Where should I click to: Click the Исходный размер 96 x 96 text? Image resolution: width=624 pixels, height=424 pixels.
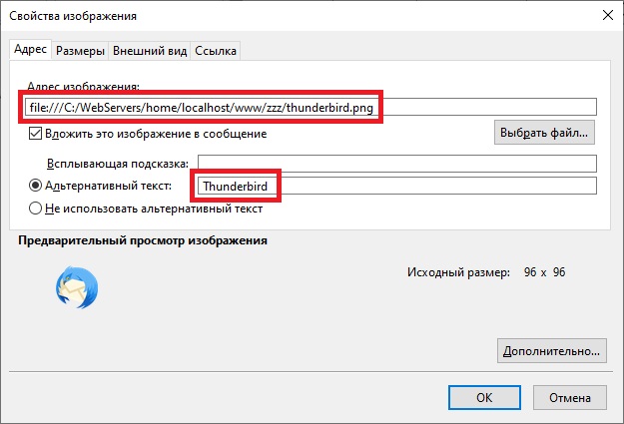(486, 272)
